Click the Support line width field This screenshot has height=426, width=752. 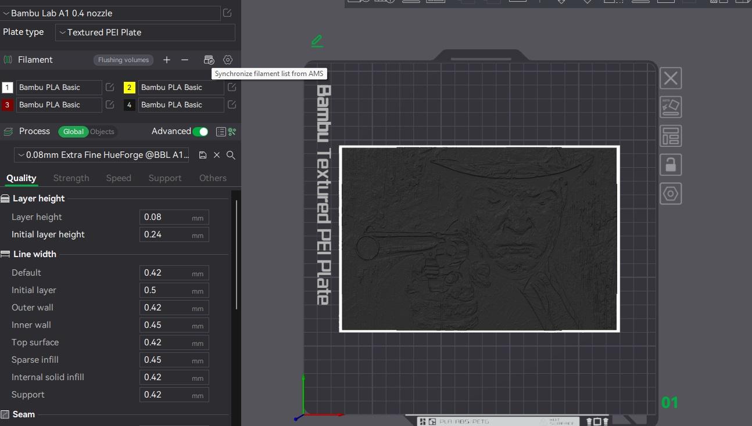(x=174, y=395)
